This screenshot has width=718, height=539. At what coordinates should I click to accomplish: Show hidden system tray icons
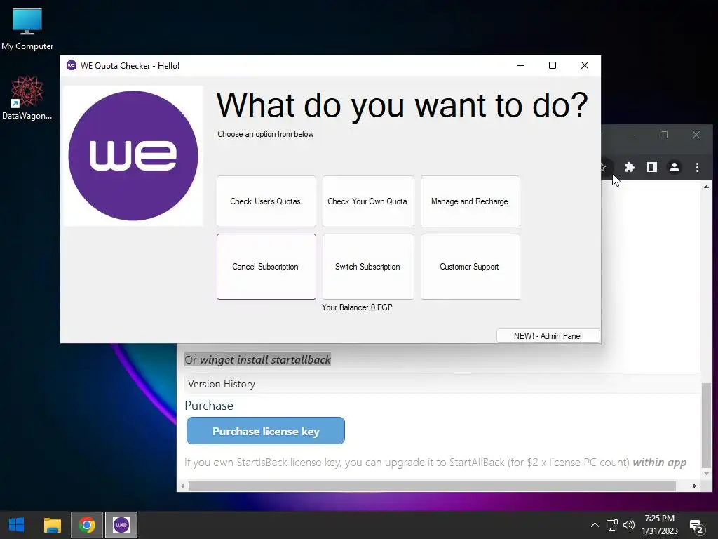click(x=595, y=525)
